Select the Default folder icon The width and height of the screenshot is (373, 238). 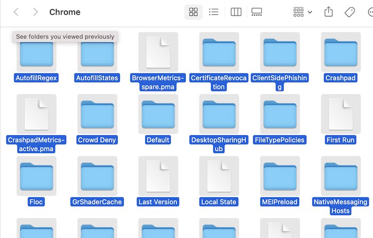158,114
